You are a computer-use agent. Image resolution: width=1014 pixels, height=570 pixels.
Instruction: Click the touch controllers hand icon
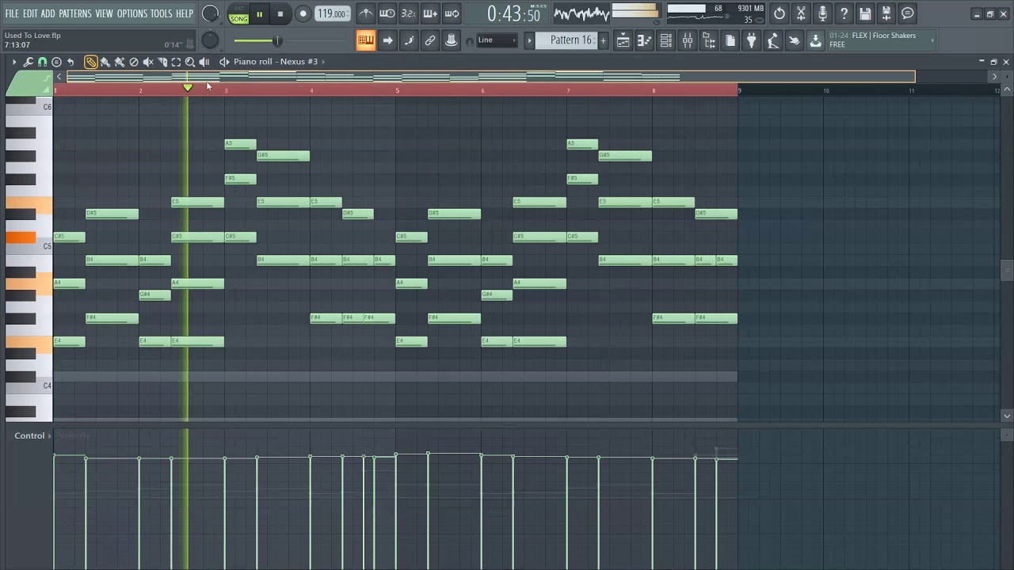click(x=795, y=40)
